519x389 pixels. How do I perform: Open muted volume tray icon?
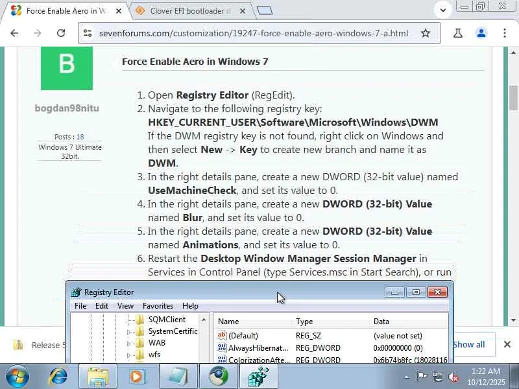coord(453,377)
